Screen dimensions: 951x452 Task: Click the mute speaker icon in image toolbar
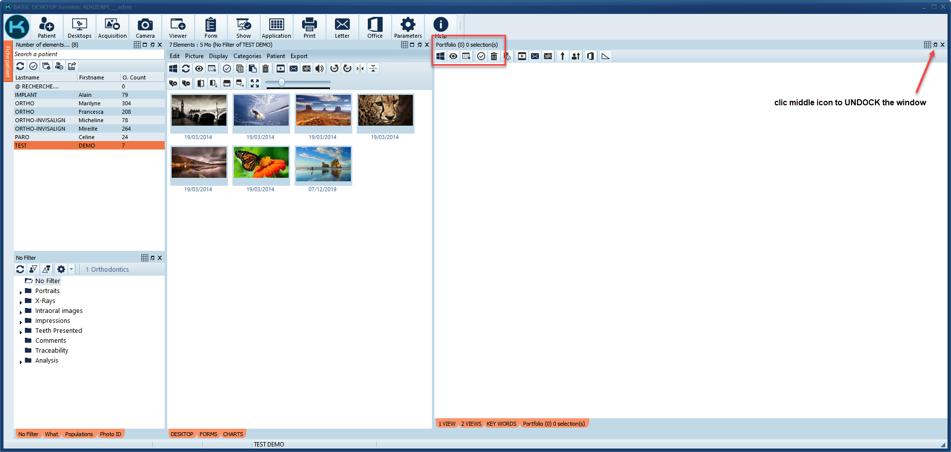tap(319, 69)
